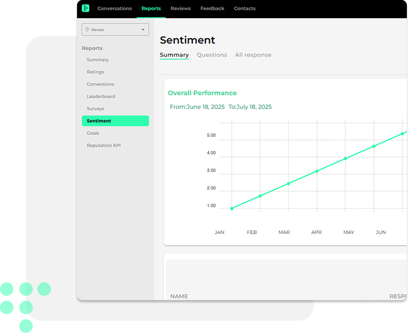Image resolution: width=409 pixels, height=333 pixels.
Task: Open the Summary report in the sidebar
Action: 98,60
